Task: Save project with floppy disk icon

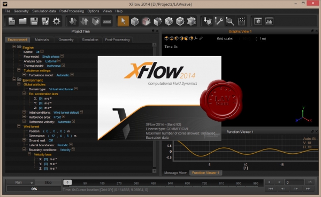Action: pos(34,21)
